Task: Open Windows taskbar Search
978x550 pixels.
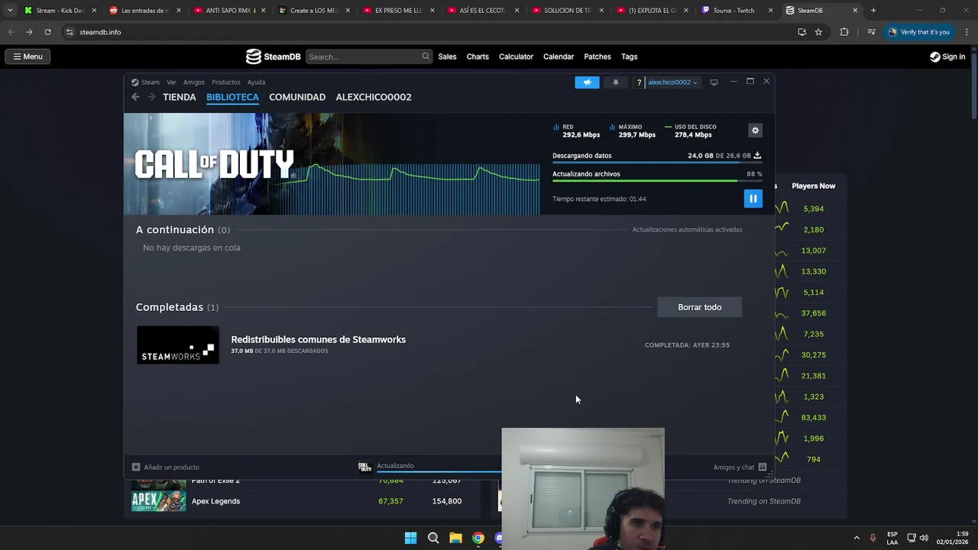Action: (x=433, y=538)
